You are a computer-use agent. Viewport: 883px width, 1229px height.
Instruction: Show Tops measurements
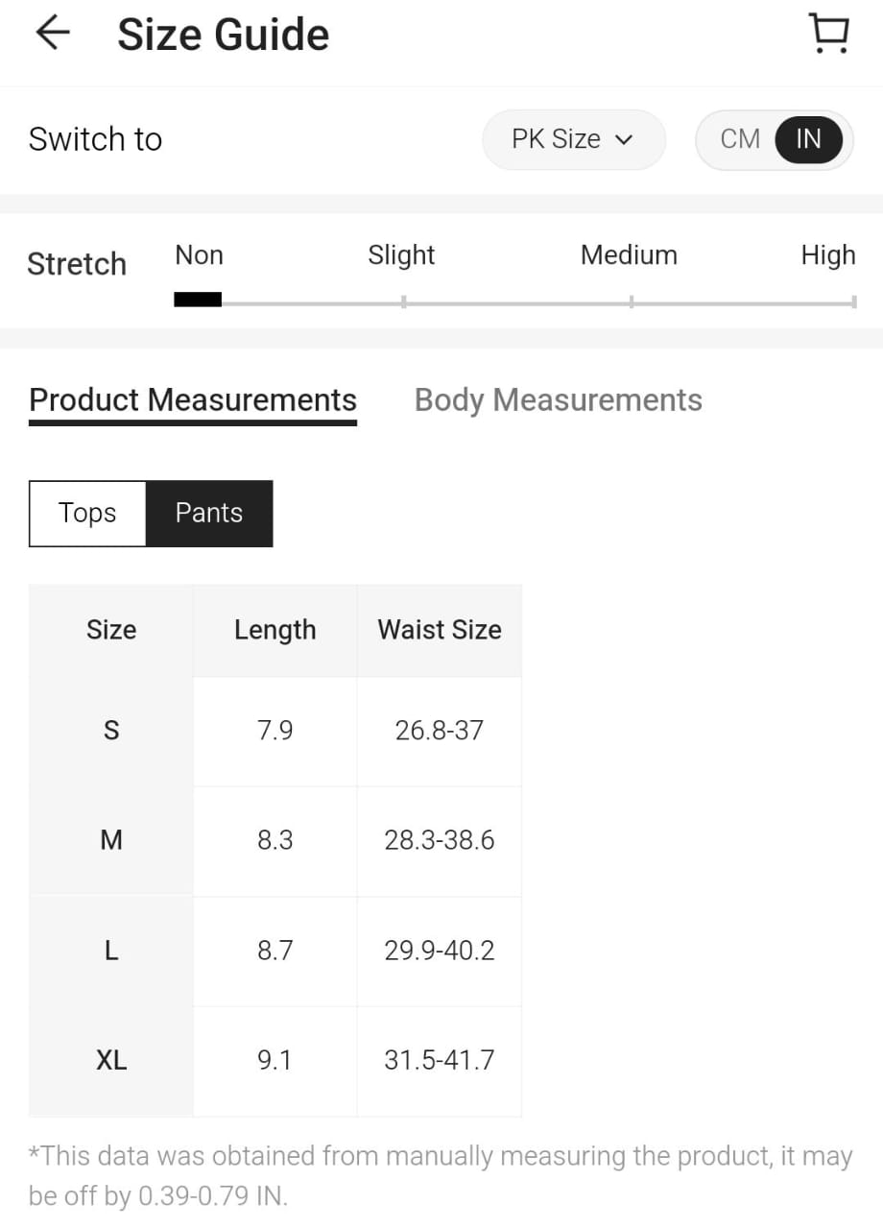click(x=87, y=514)
